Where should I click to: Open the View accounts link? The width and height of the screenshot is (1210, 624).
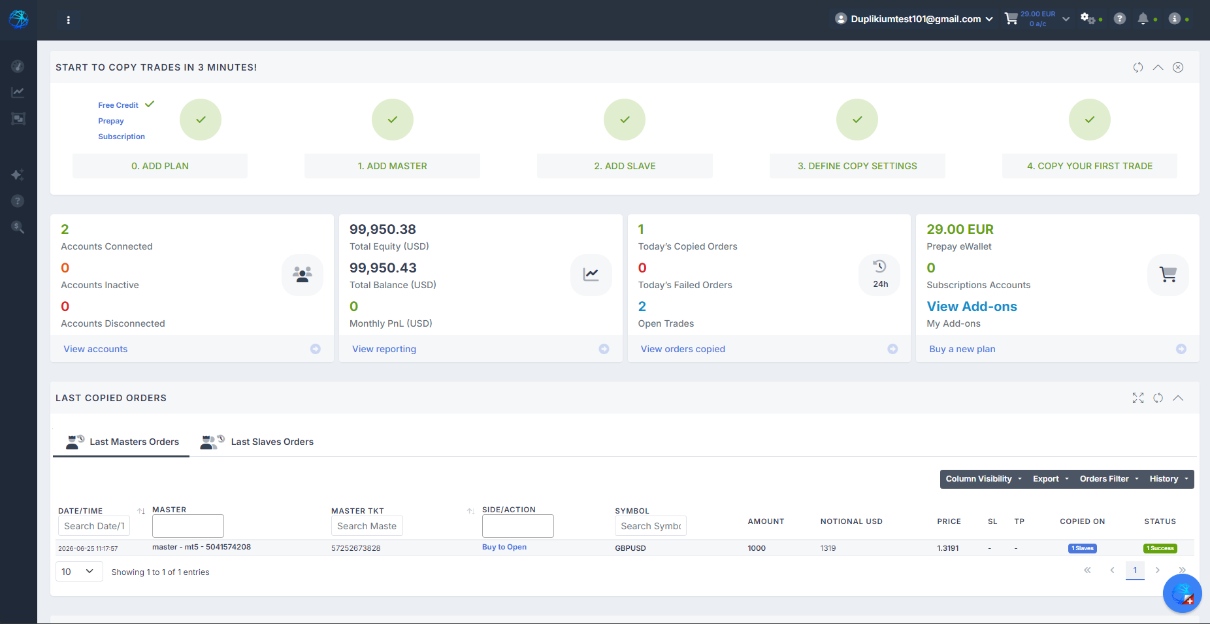coord(95,349)
